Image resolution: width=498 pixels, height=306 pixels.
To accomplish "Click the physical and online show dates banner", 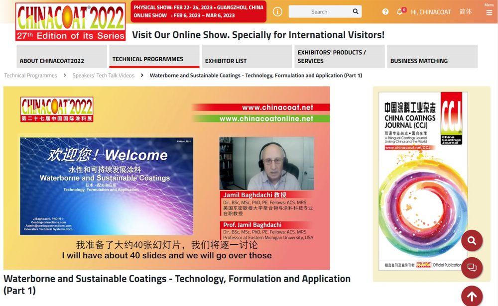I will (199, 11).
